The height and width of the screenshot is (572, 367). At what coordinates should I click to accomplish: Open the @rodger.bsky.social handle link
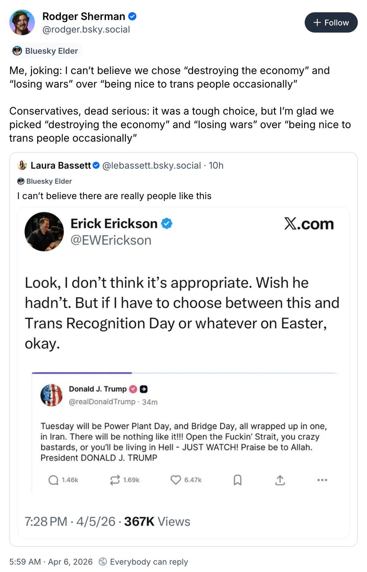(86, 30)
